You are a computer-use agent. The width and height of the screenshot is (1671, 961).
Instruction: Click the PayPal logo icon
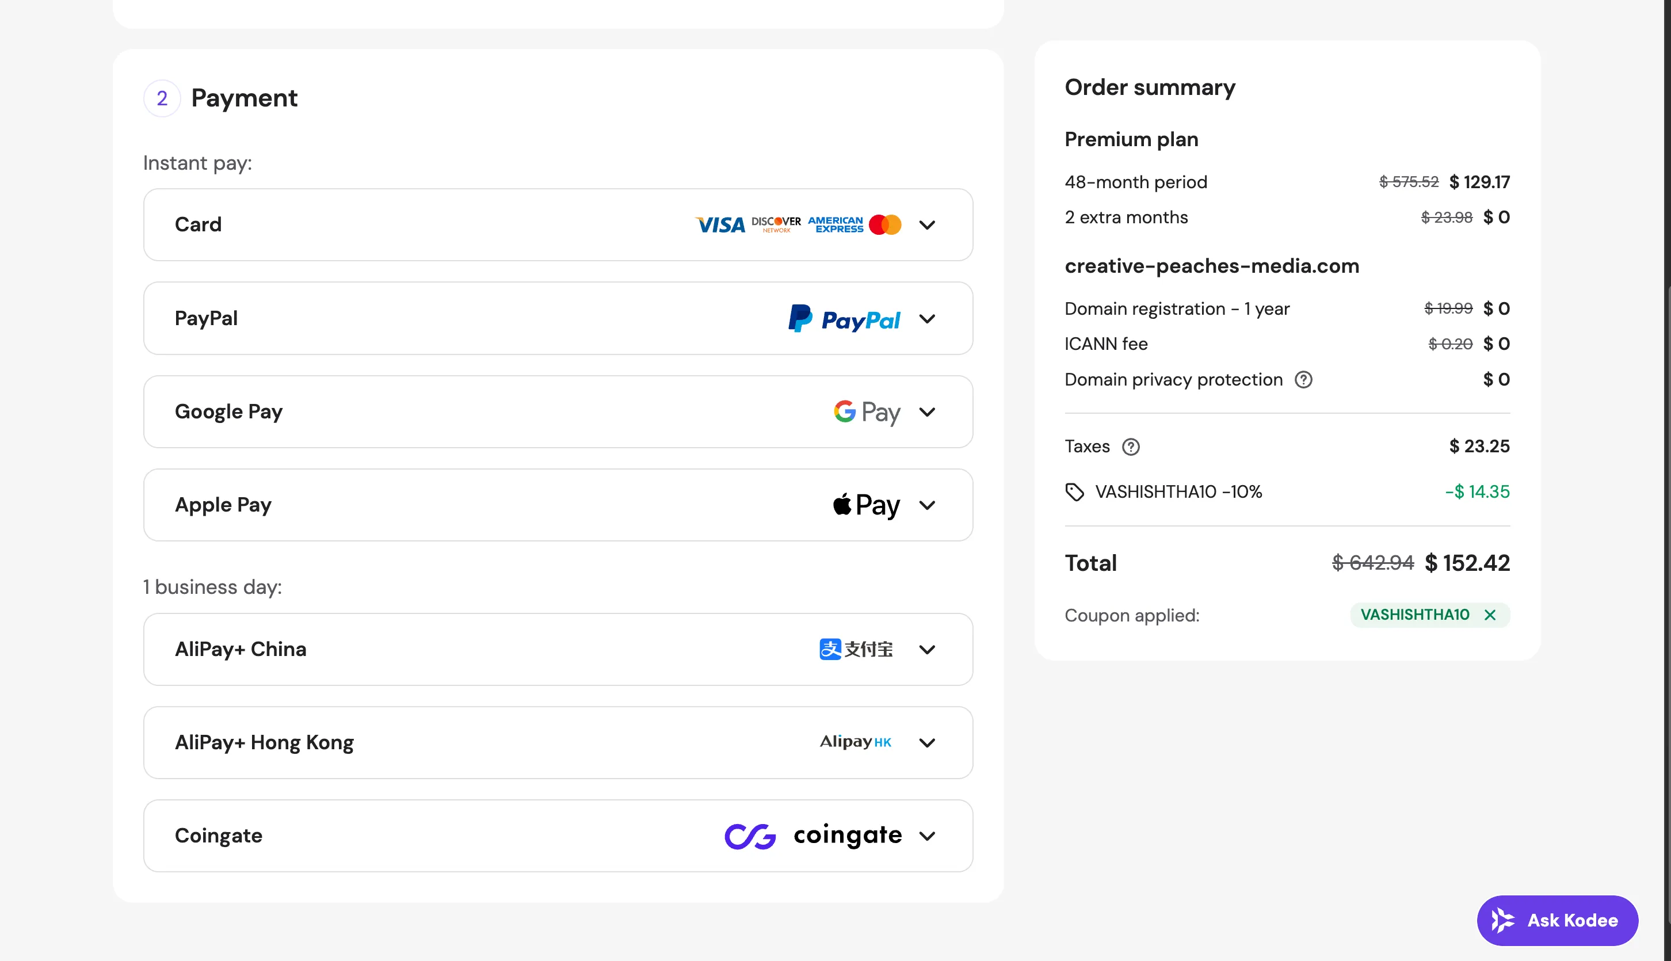click(844, 319)
